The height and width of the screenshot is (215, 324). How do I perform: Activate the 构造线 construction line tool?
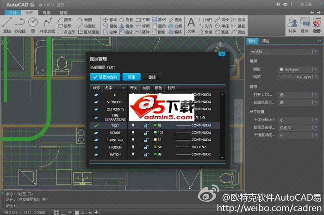tap(87, 26)
